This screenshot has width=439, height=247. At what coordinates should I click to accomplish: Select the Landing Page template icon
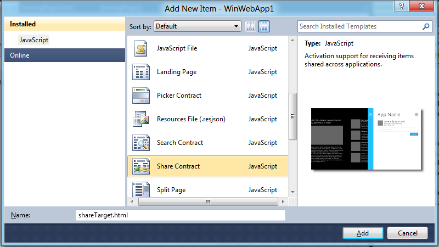click(141, 72)
